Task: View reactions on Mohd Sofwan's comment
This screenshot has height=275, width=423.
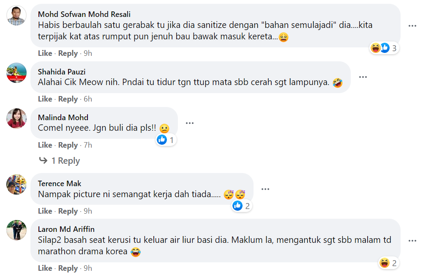Action: pyautogui.click(x=384, y=48)
